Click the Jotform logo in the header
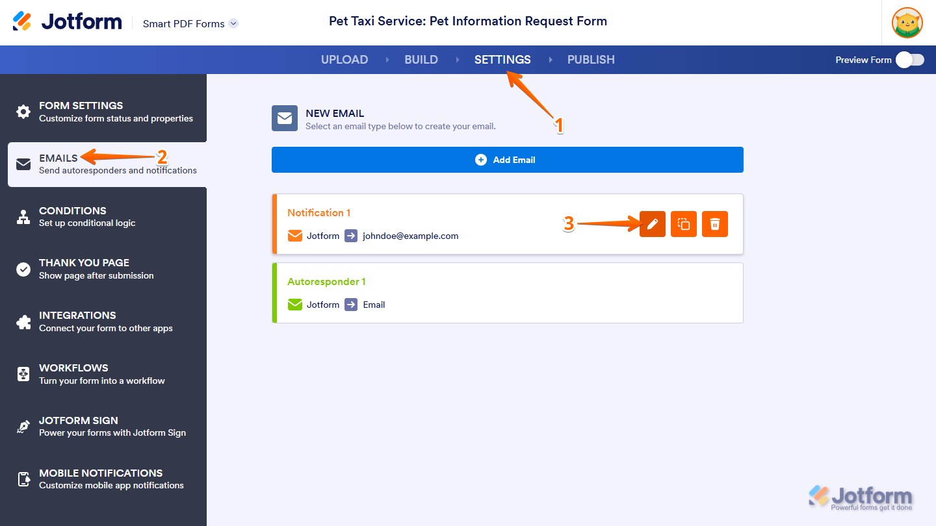This screenshot has width=936, height=526. click(x=68, y=21)
